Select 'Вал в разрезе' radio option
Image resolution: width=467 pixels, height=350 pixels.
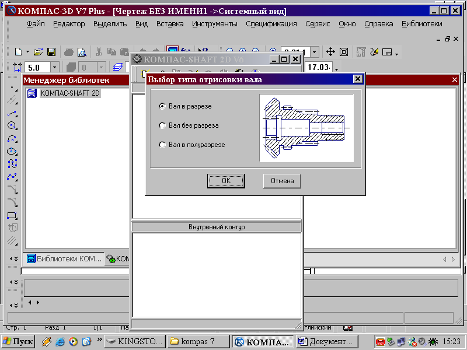tap(162, 106)
